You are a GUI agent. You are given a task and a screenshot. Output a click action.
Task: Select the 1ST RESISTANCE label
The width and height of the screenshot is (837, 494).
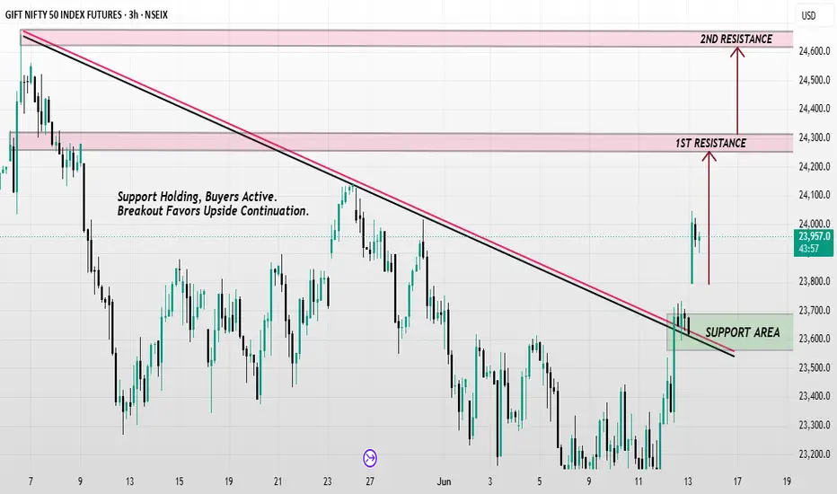710,143
